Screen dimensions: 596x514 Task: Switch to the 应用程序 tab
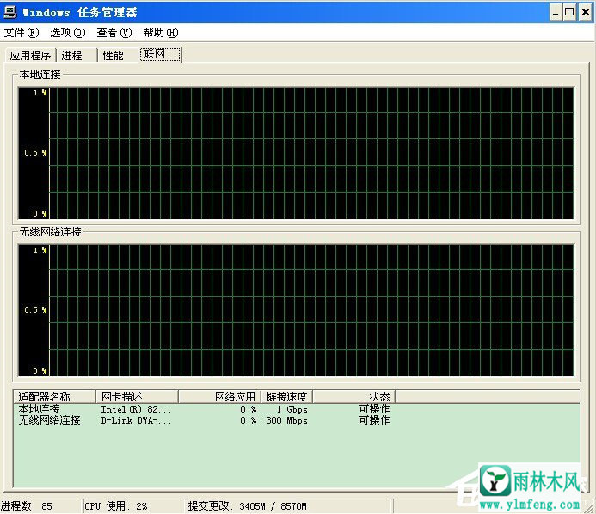30,56
